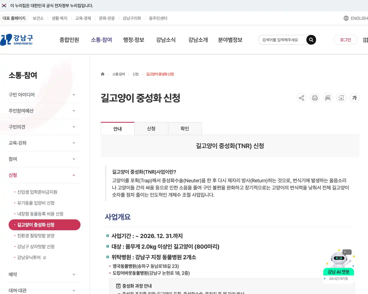The width and height of the screenshot is (368, 294).
Task: Open 내장형 동물등록 비용 신청 in sidebar
Action: click(x=40, y=214)
